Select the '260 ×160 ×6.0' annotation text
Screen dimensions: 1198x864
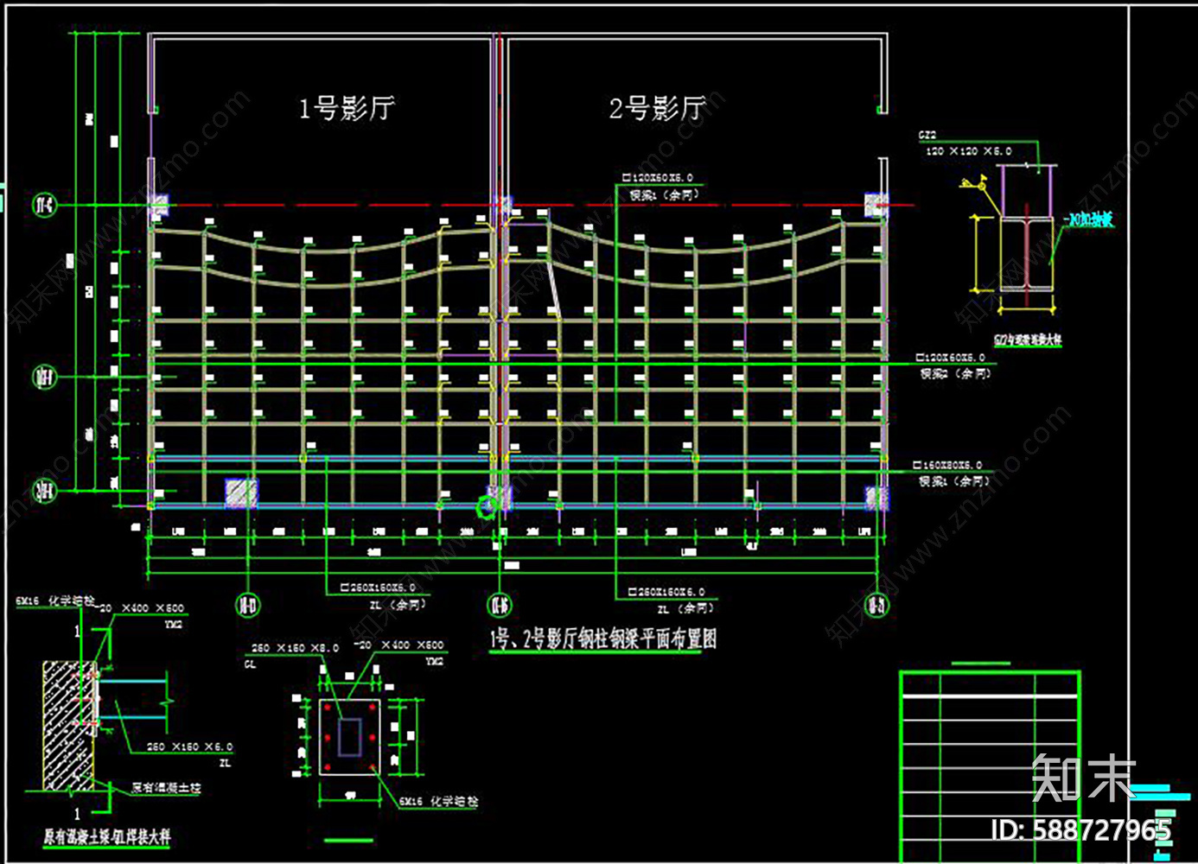tap(189, 746)
